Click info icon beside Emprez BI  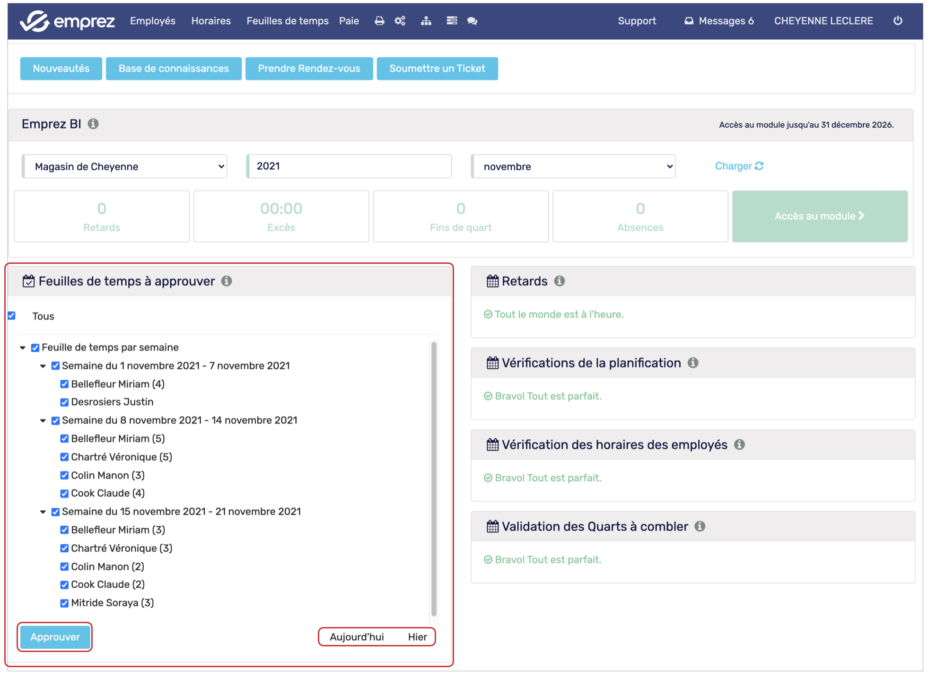click(x=93, y=124)
